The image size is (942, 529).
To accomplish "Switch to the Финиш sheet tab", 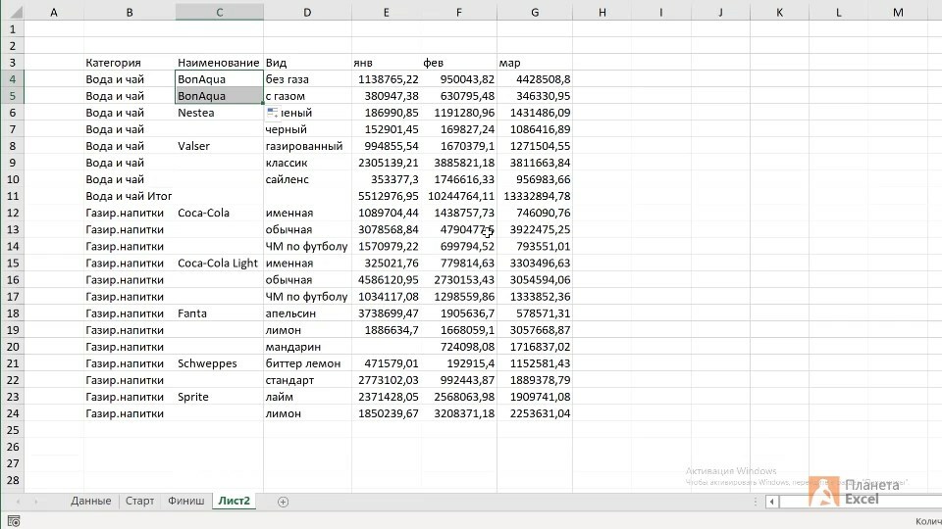I will point(185,501).
